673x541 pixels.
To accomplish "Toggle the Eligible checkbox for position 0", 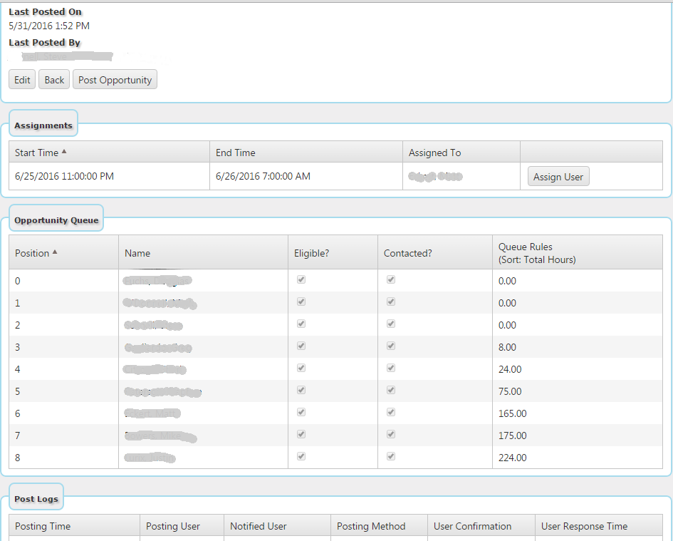I will pyautogui.click(x=301, y=279).
